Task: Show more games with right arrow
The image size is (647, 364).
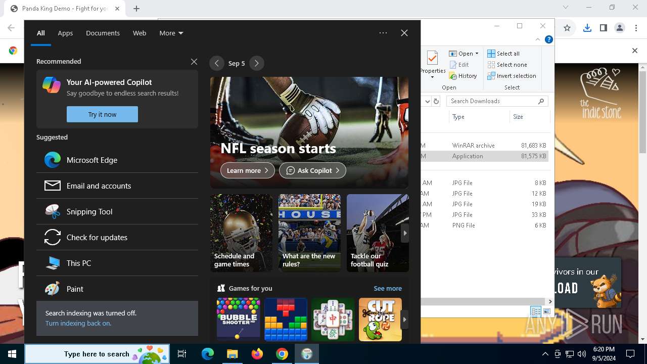Action: click(404, 320)
